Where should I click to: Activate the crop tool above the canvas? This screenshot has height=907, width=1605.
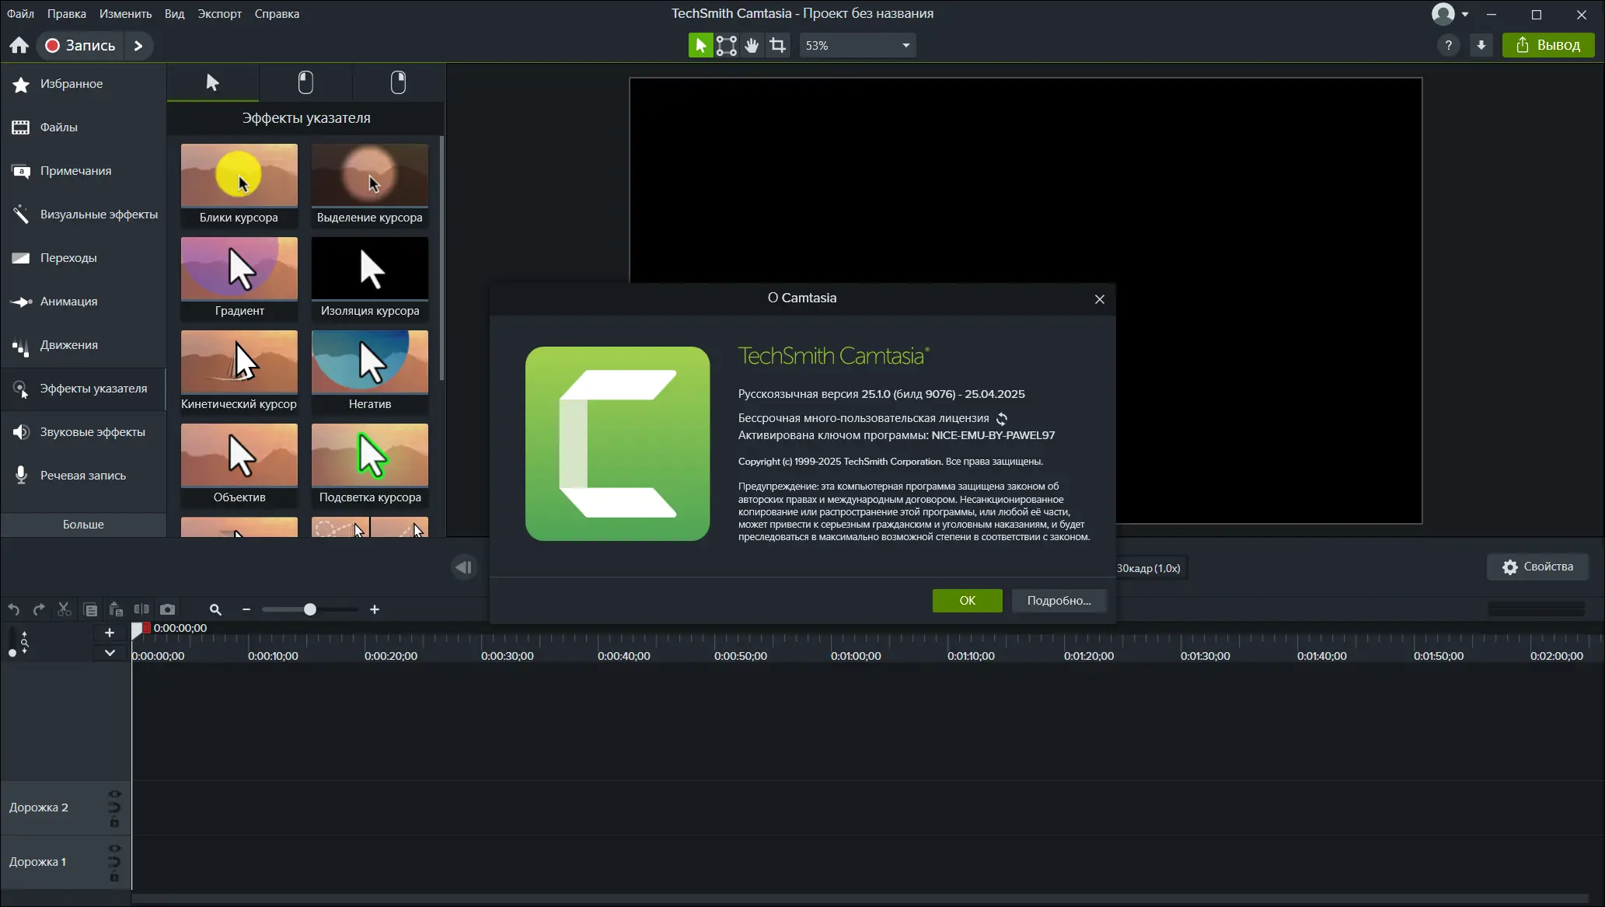point(777,45)
